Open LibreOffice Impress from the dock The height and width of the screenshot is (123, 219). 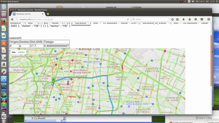[4, 50]
